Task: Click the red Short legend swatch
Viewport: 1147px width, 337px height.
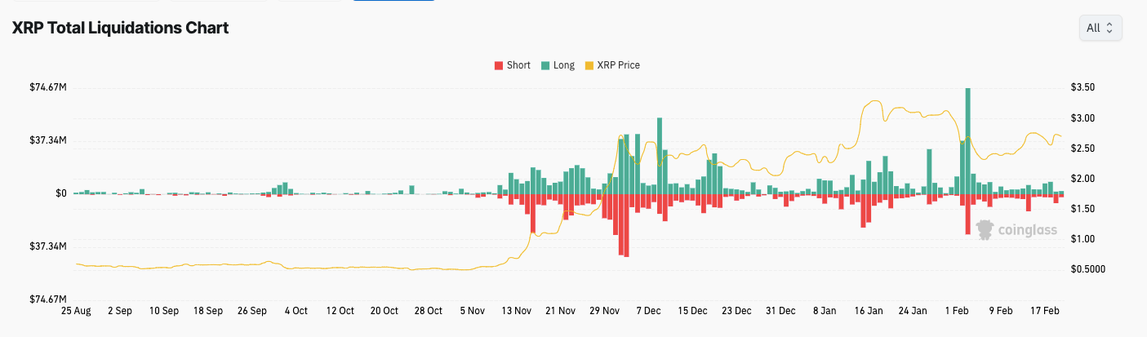Action: [x=499, y=65]
